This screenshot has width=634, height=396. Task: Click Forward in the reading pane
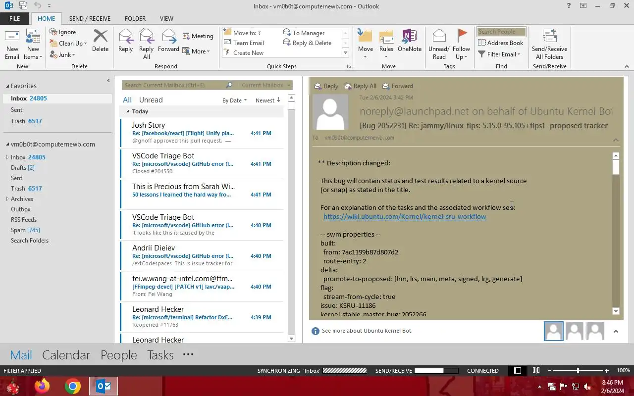click(x=398, y=86)
